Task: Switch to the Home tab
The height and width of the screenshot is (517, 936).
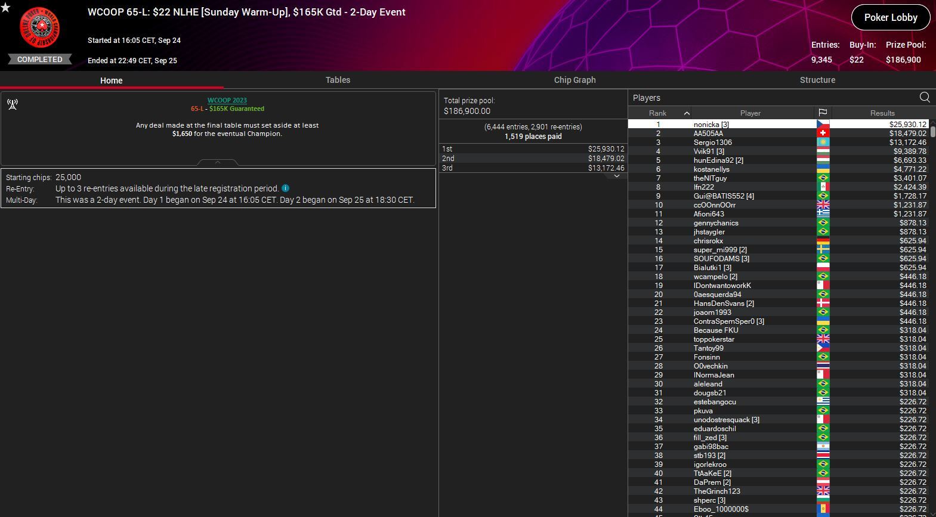Action: point(112,80)
